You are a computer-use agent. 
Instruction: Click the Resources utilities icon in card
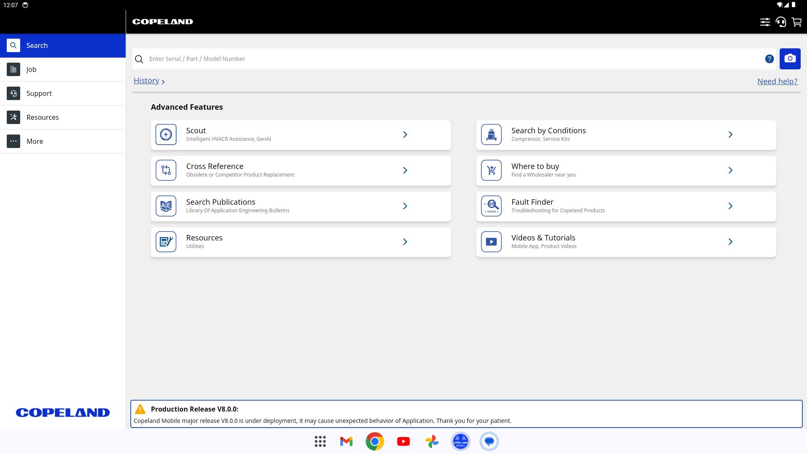[x=166, y=242]
